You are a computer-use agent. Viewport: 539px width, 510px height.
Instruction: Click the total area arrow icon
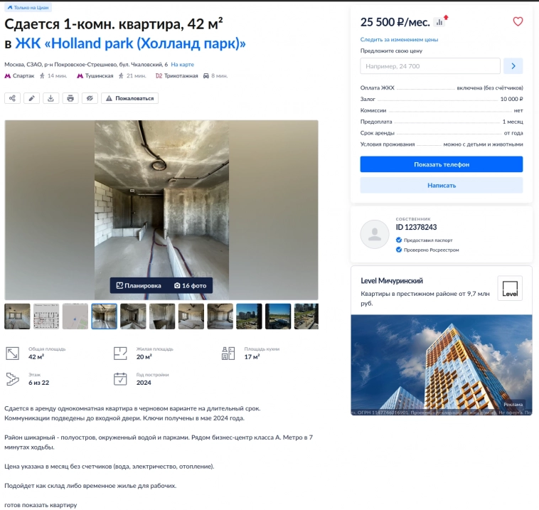[x=12, y=354]
